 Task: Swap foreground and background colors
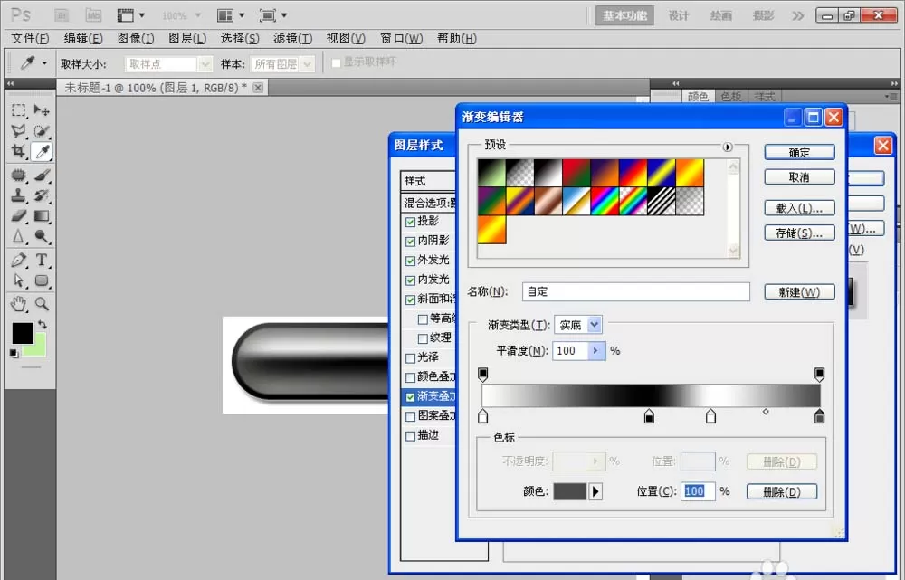pyautogui.click(x=43, y=324)
